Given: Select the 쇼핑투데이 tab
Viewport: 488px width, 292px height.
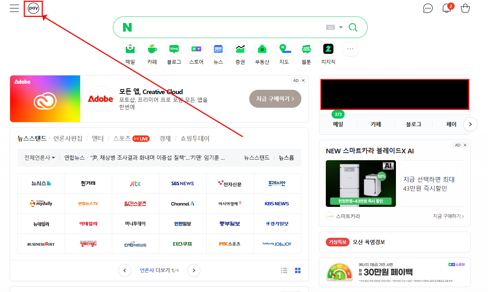Looking at the screenshot, I should (195, 139).
